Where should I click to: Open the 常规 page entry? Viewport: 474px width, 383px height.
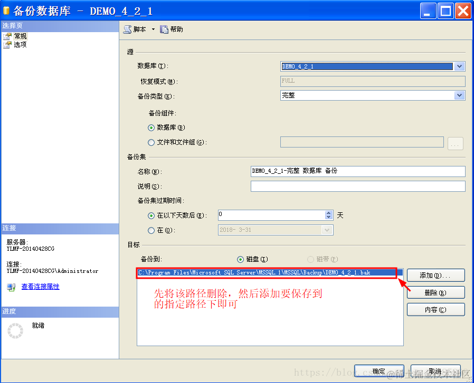pyautogui.click(x=20, y=36)
